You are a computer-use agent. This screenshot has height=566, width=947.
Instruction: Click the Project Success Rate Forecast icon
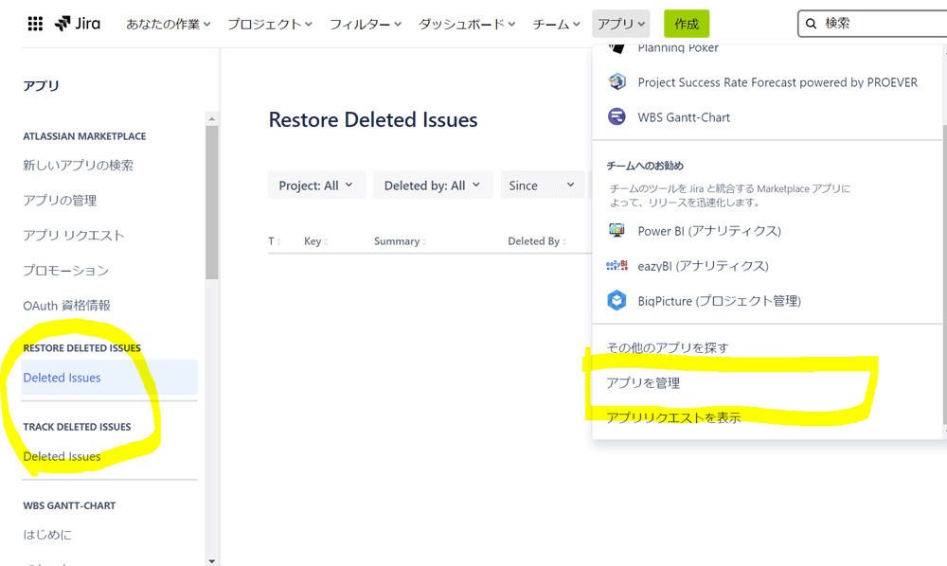click(x=616, y=81)
